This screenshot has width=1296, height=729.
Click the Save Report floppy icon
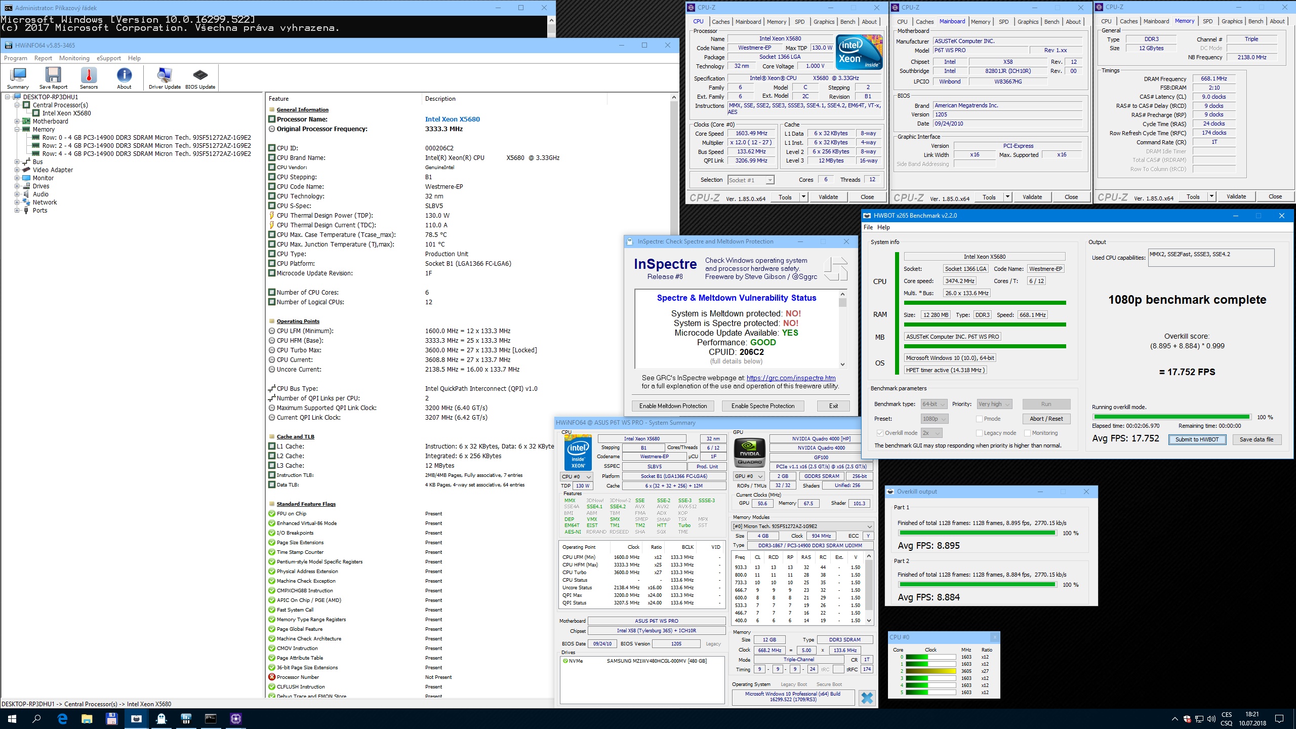53,78
